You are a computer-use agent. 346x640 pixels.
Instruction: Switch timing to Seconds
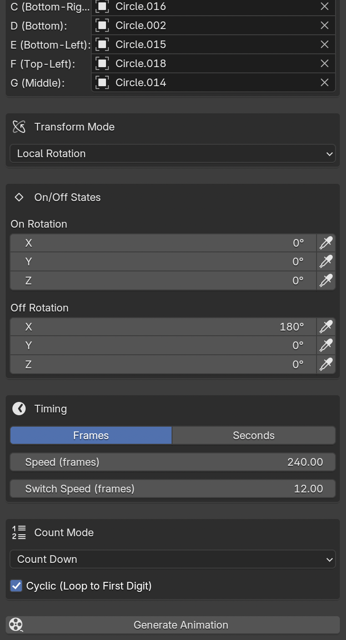253,435
